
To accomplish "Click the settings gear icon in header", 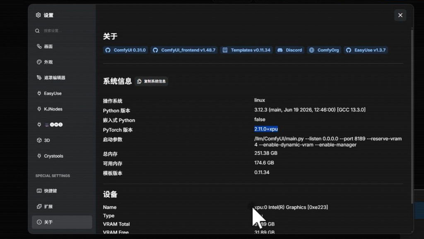I will click(38, 15).
